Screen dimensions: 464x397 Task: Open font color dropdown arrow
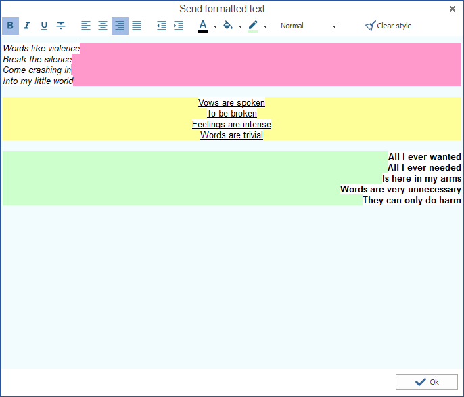tap(215, 26)
